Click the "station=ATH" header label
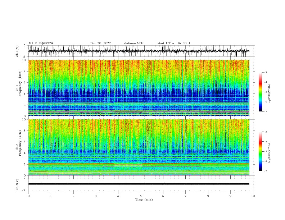Viewport: 285px width, 220px height. (x=134, y=43)
